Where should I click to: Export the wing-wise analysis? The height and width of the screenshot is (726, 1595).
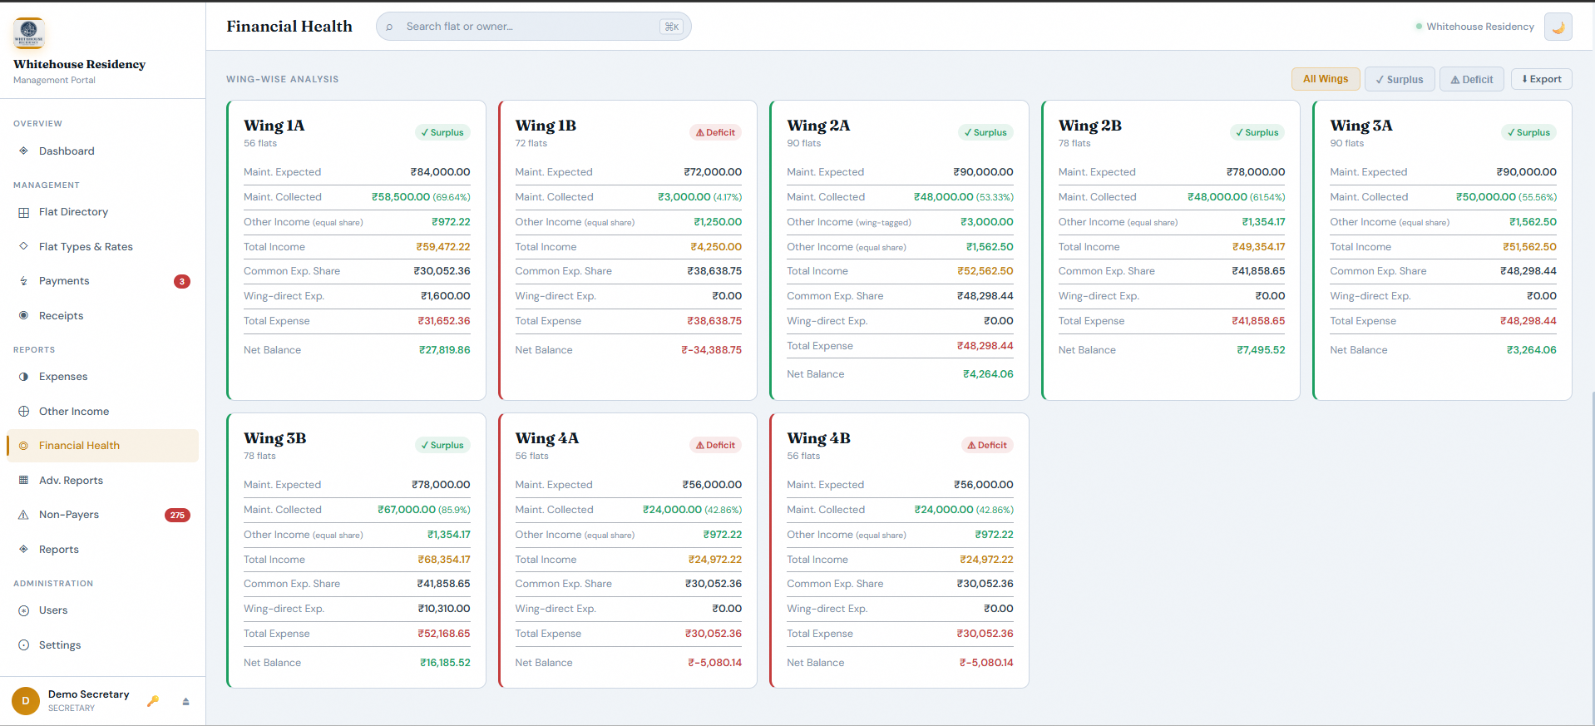click(1541, 79)
